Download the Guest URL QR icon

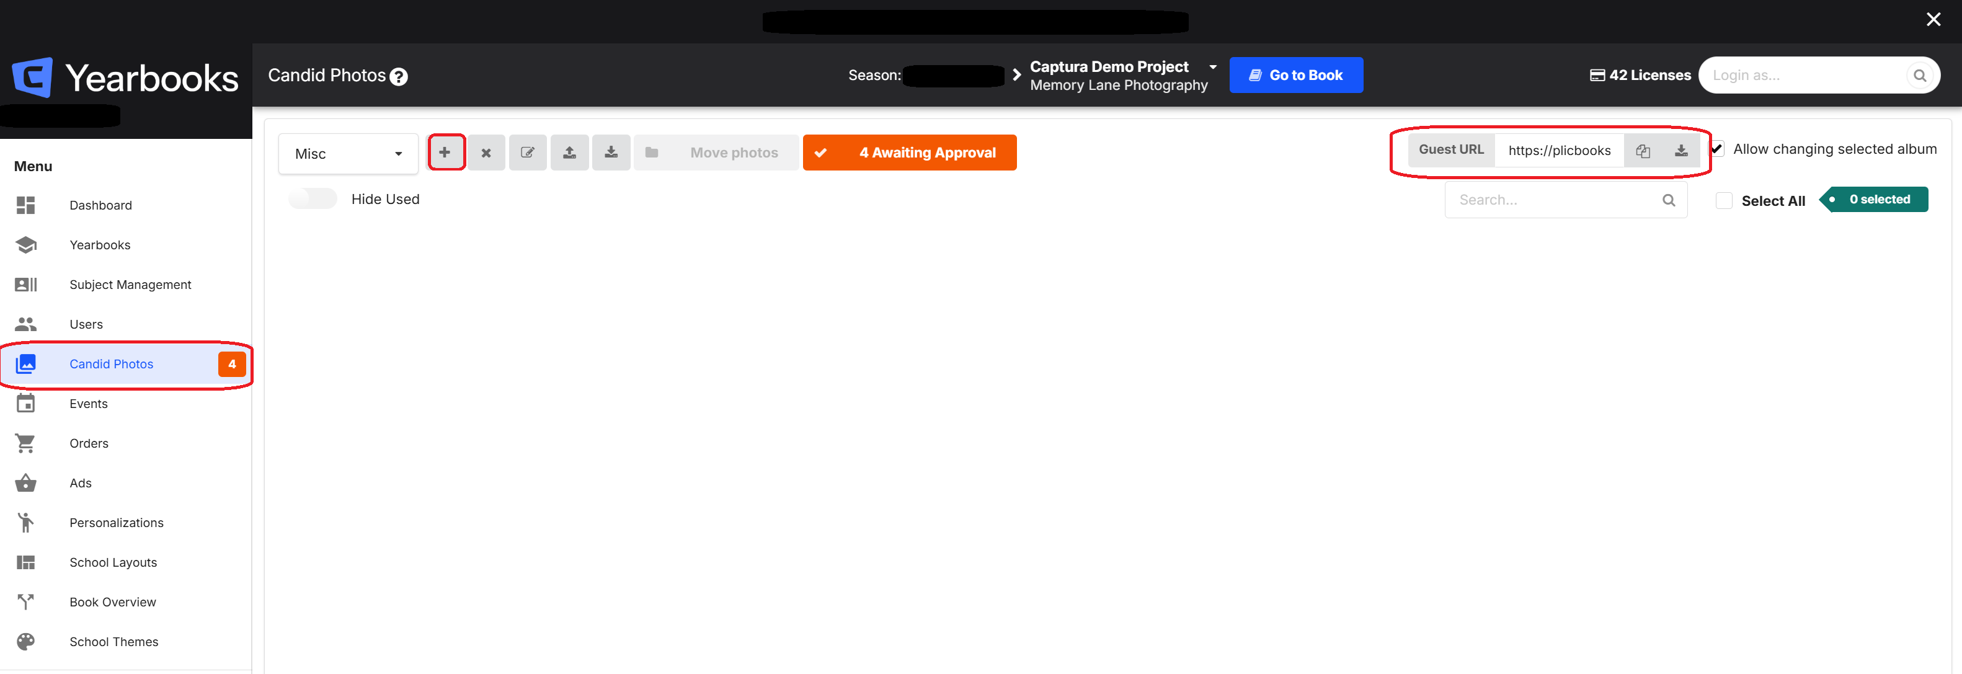click(x=1681, y=150)
